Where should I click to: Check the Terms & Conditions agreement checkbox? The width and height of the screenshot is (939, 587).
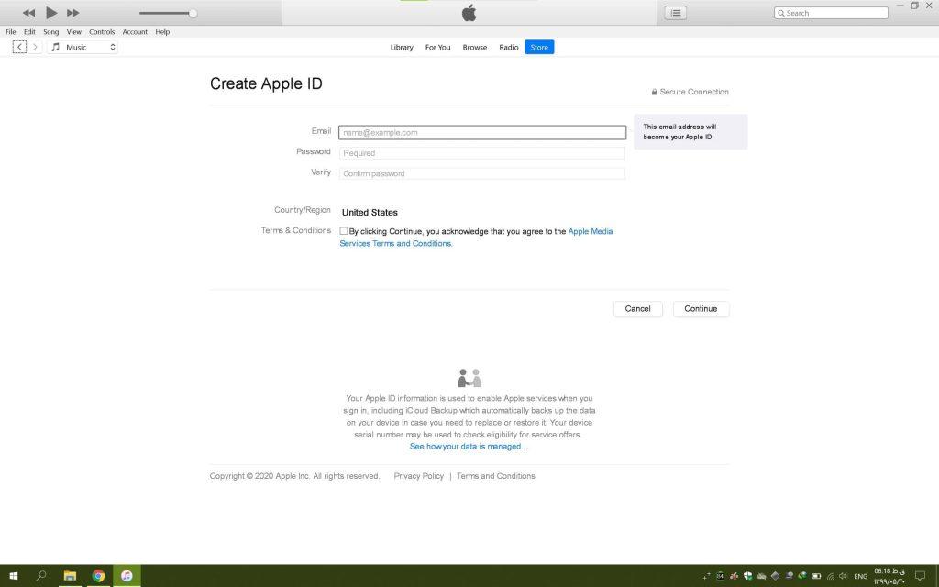[344, 232]
